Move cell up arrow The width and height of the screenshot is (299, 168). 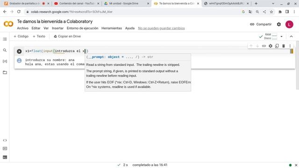point(251,46)
